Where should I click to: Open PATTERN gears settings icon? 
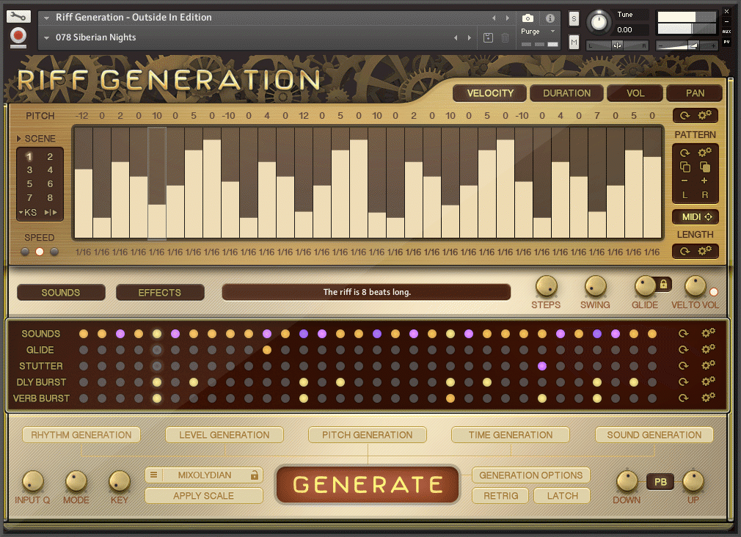[704, 152]
